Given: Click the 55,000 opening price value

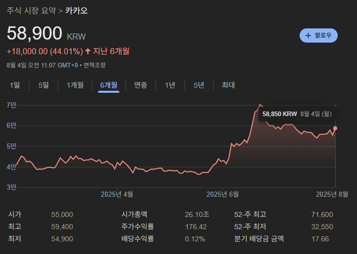Looking at the screenshot, I should [x=62, y=214].
